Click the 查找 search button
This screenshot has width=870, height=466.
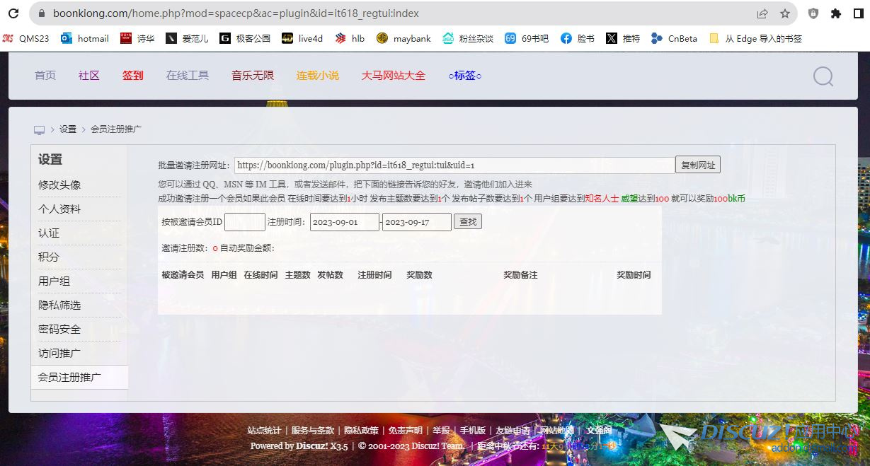[468, 222]
